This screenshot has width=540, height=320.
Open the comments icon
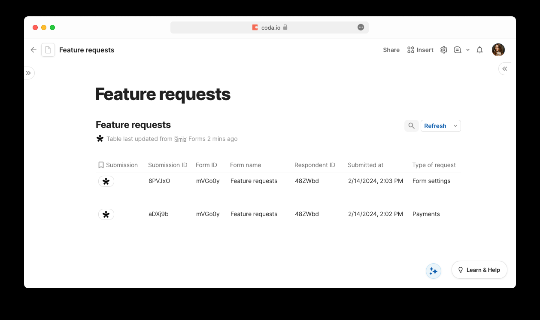click(458, 50)
